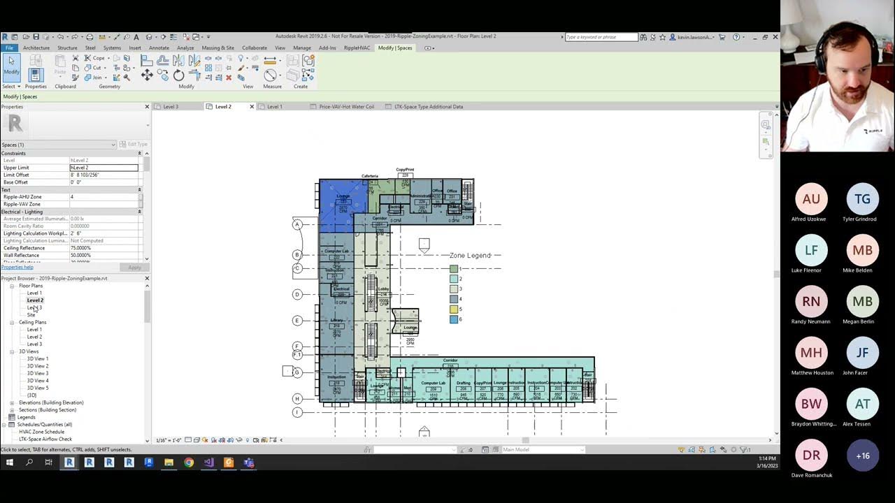
Task: Click the Move tool in Modify panel
Action: tap(147, 75)
